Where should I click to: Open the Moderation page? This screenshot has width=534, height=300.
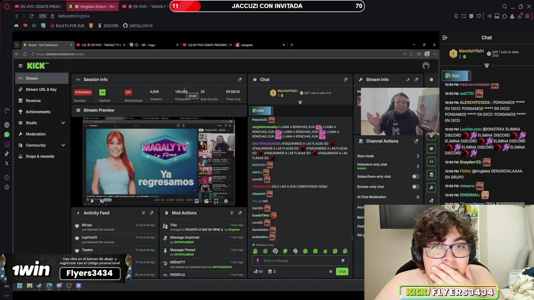43,134
